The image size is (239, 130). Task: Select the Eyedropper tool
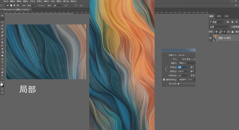pyautogui.click(x=2, y=32)
